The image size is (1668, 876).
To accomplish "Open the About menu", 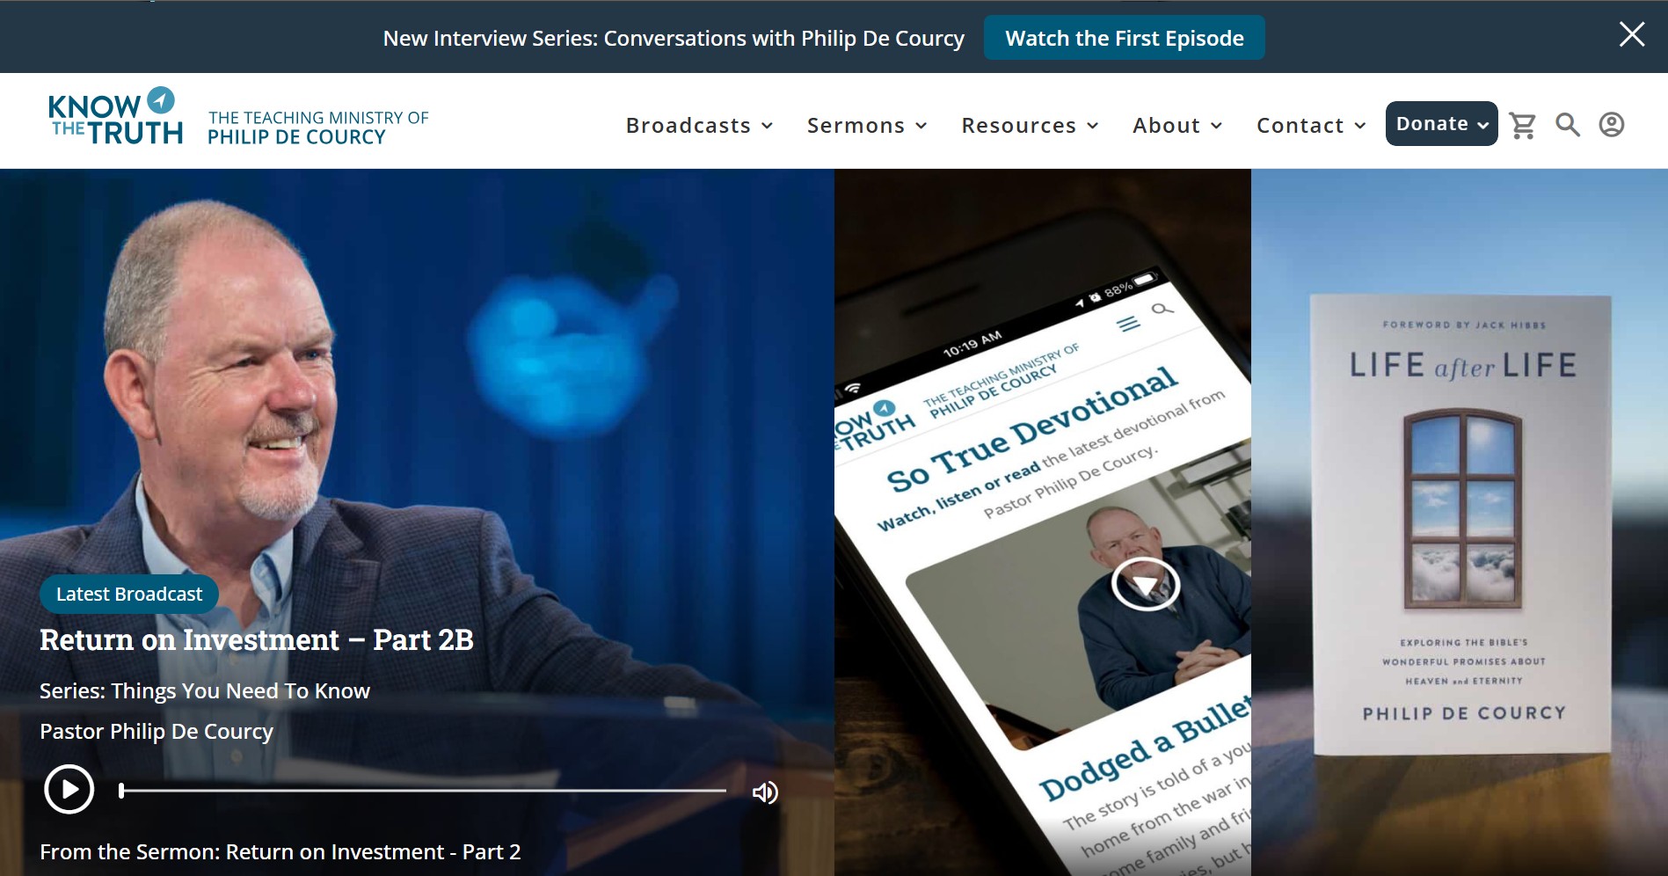I will (x=1177, y=126).
